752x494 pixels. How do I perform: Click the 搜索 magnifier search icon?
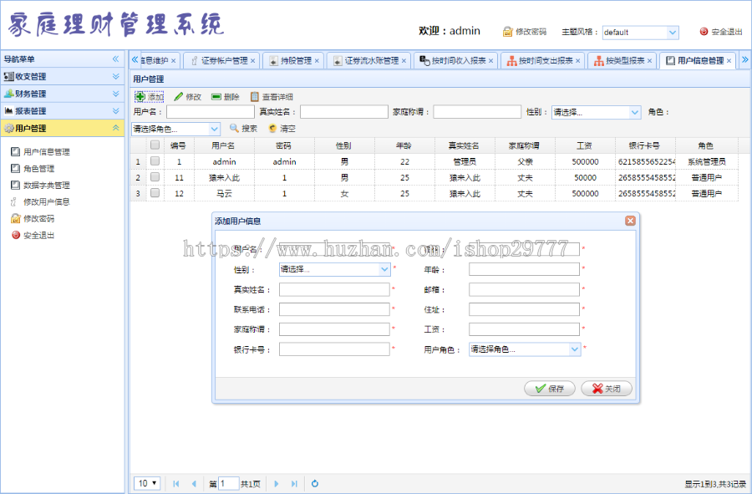pyautogui.click(x=233, y=129)
